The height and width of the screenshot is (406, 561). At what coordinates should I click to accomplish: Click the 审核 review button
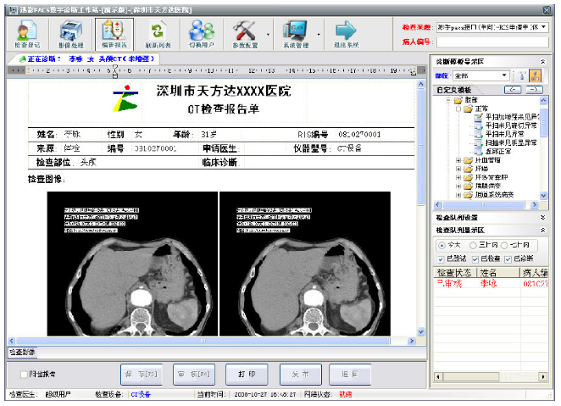click(x=194, y=374)
